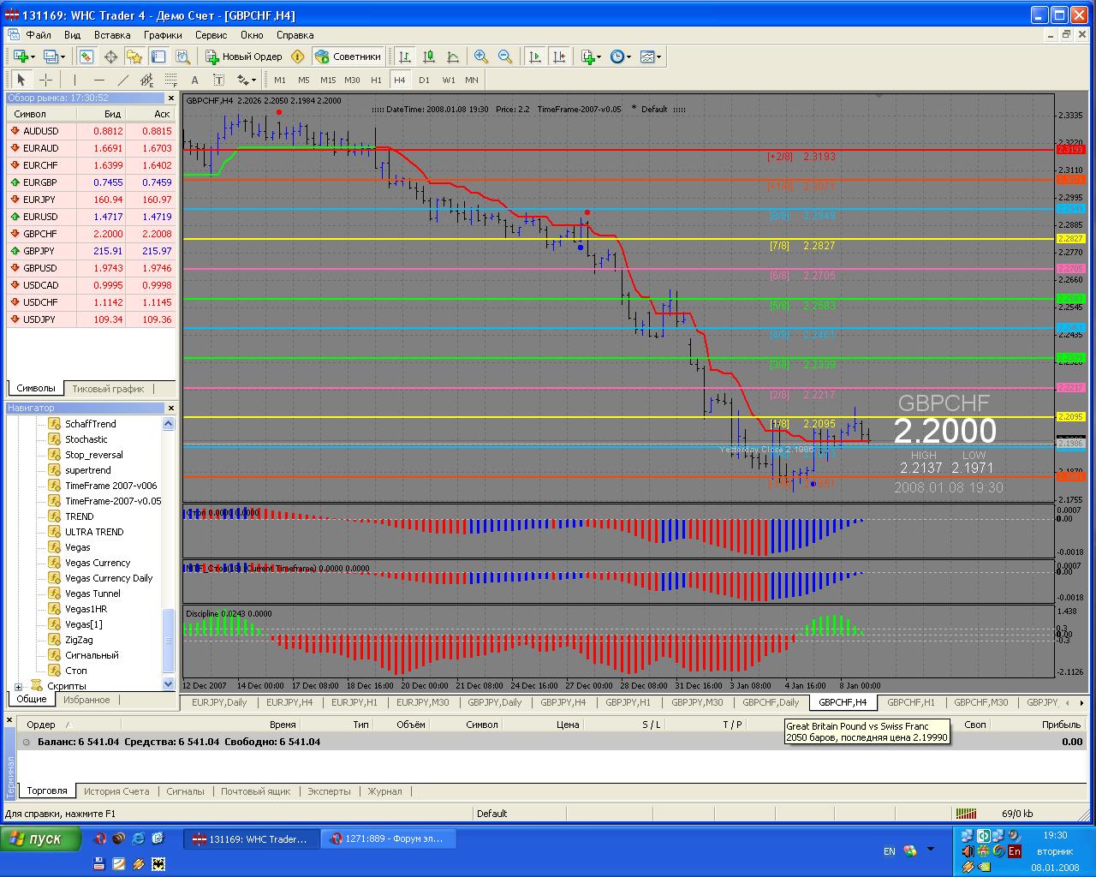Select the equidistant channel tool

146,80
